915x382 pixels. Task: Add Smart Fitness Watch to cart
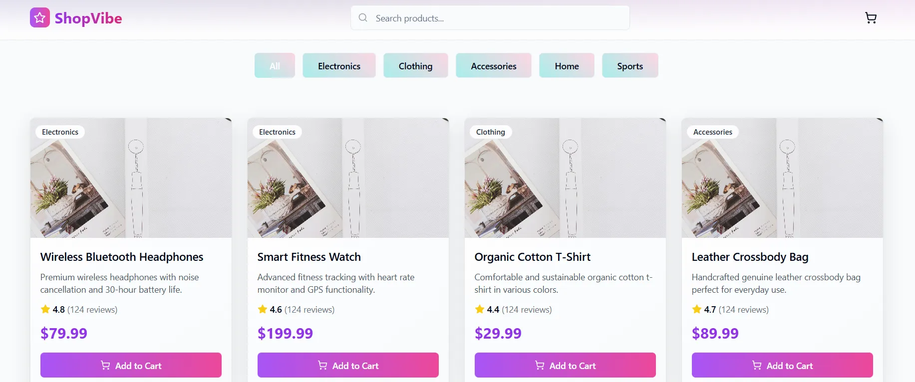(x=348, y=365)
